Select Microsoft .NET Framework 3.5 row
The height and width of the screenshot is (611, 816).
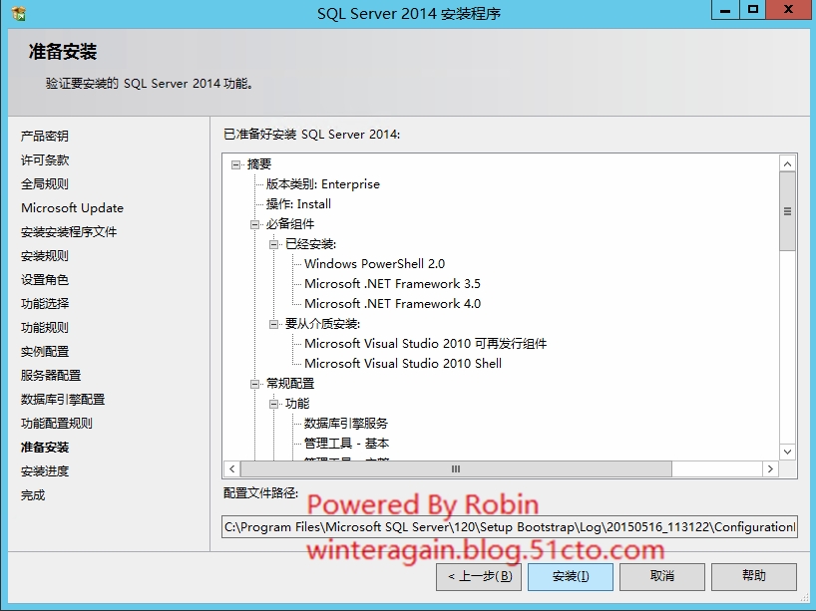click(392, 284)
